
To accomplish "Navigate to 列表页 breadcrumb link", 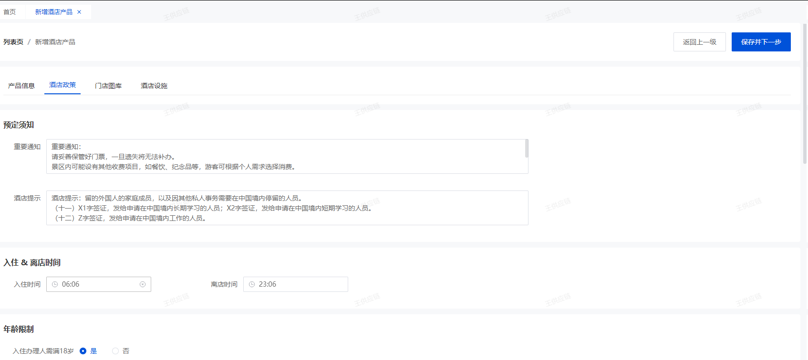I will click(13, 42).
